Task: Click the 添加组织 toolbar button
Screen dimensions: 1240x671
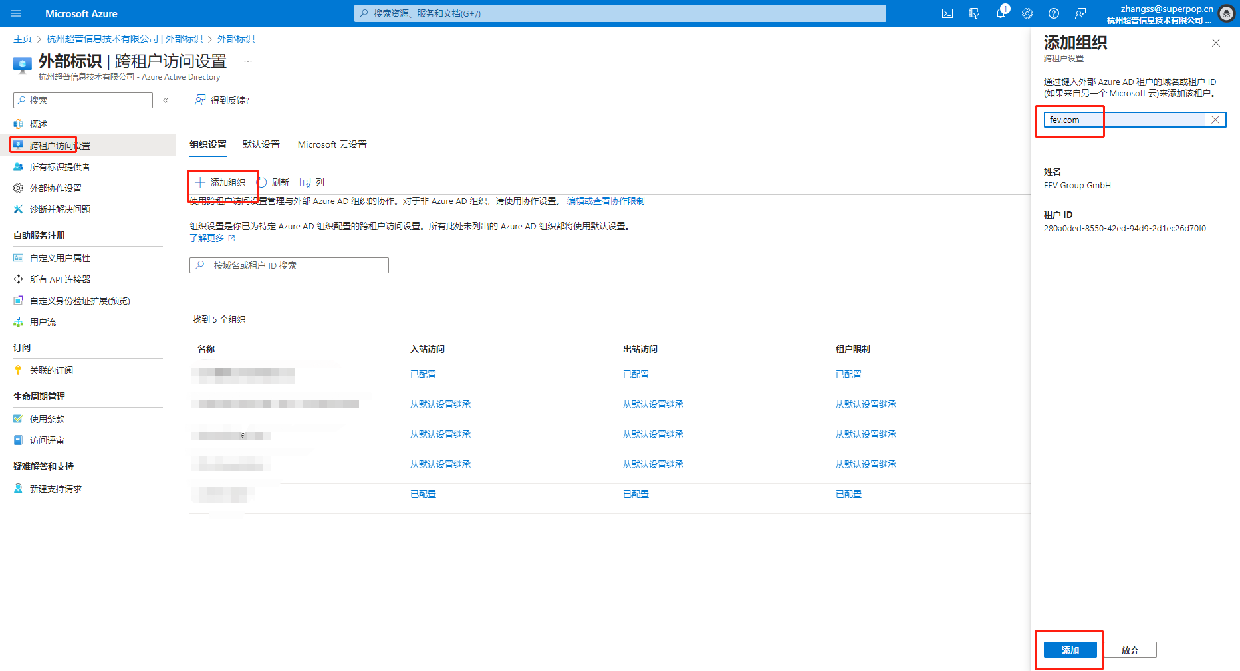Action: coord(221,182)
